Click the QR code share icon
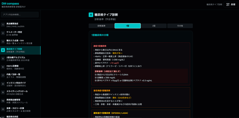The height and width of the screenshot is (118, 239). (228, 5)
